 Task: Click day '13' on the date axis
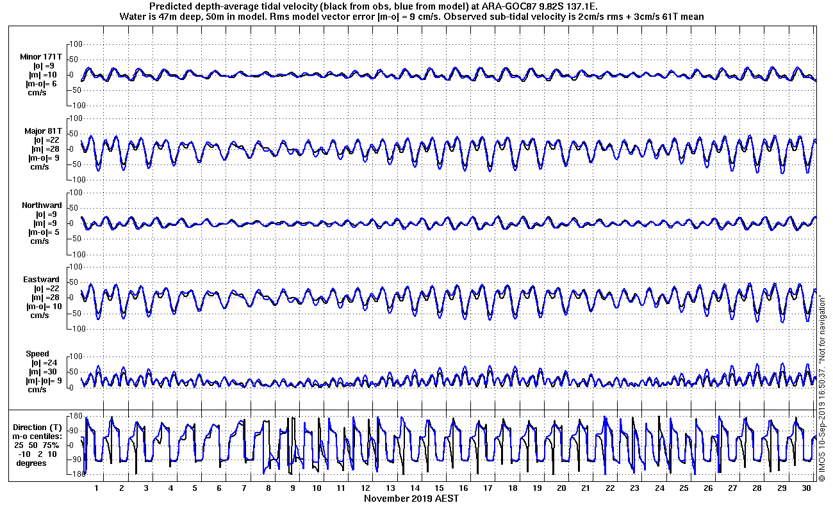pyautogui.click(x=390, y=488)
